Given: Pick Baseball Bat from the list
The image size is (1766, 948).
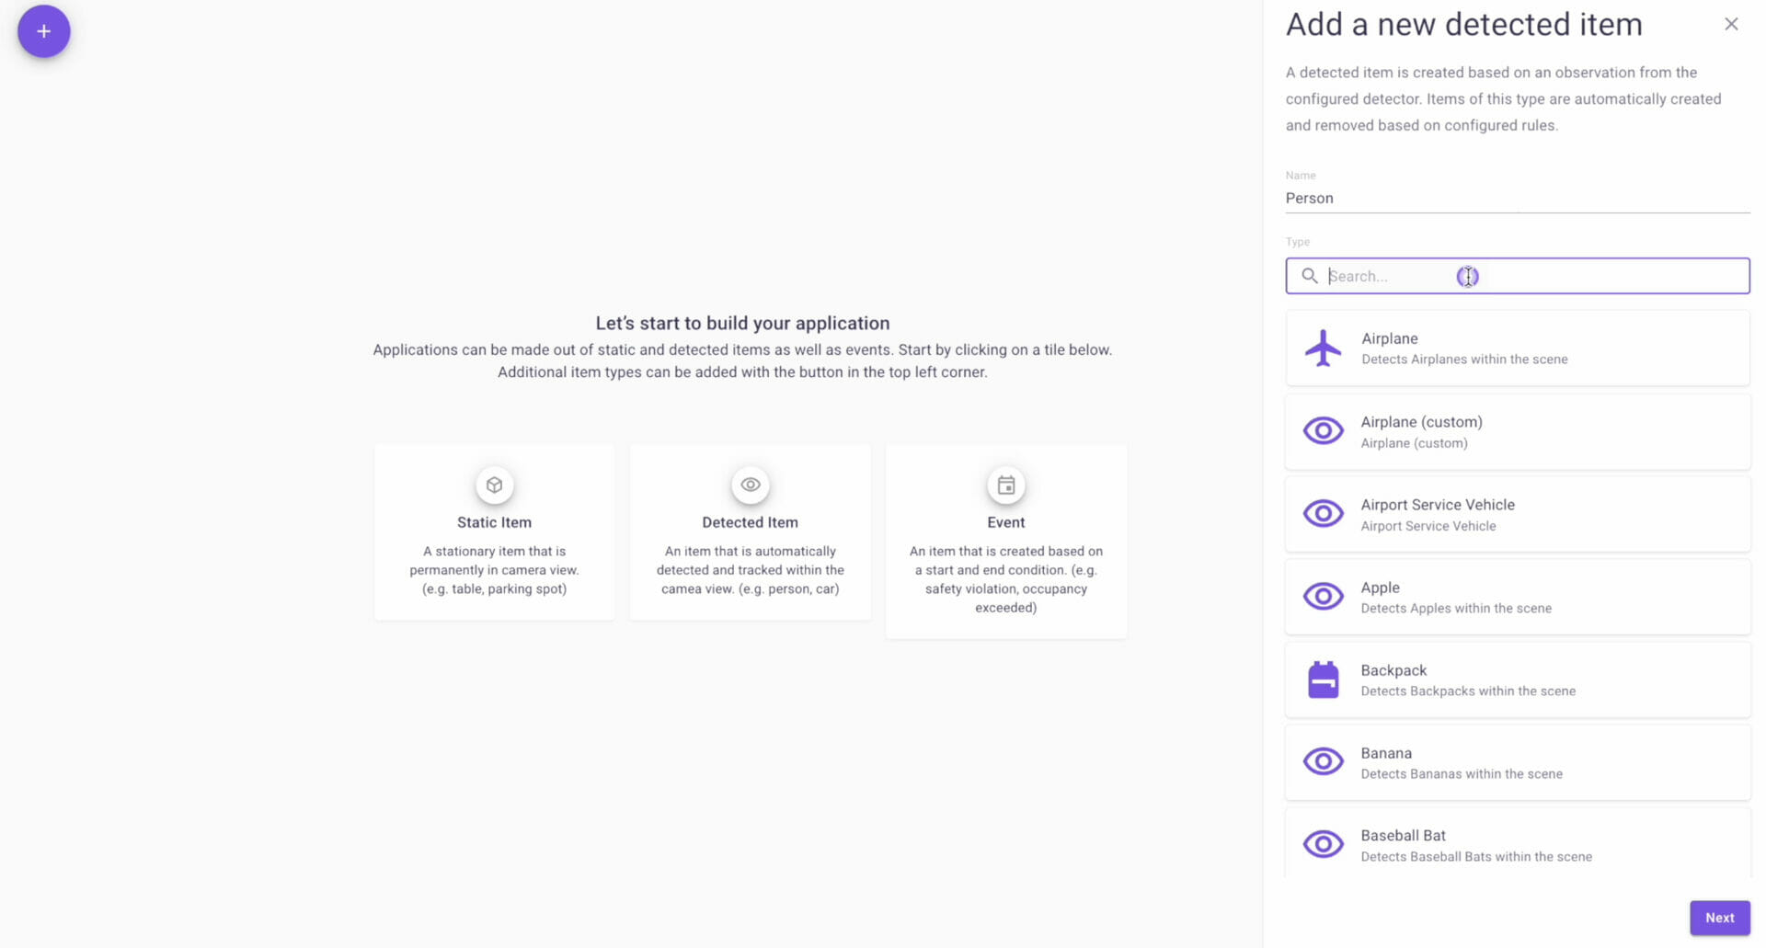Looking at the screenshot, I should point(1518,842).
